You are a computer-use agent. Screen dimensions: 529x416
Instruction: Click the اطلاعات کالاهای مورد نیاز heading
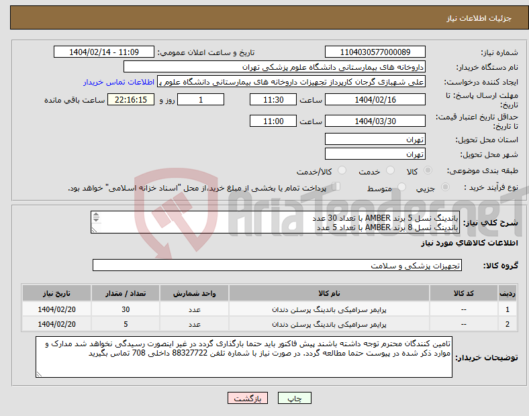coord(469,243)
